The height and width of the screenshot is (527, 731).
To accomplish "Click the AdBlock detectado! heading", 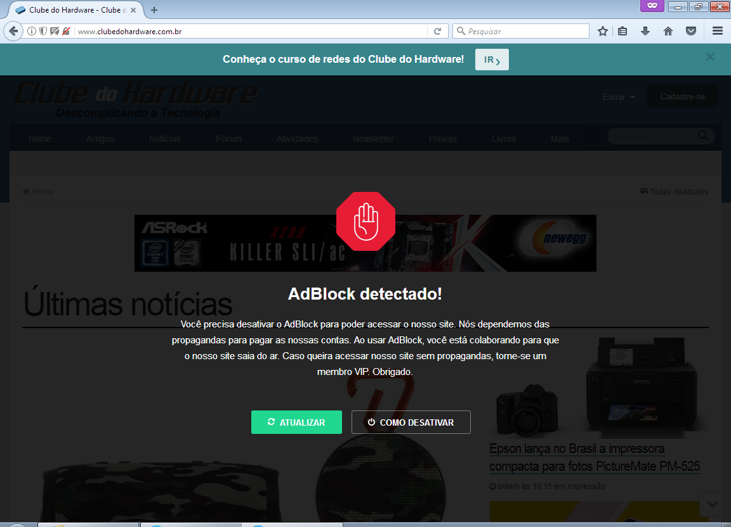I will [x=365, y=294].
